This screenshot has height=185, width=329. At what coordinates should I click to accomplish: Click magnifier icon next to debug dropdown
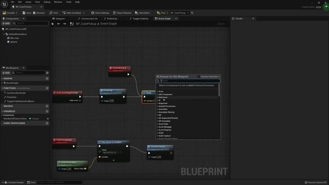192,13
